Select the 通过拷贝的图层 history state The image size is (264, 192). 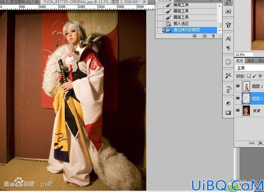coord(187,30)
